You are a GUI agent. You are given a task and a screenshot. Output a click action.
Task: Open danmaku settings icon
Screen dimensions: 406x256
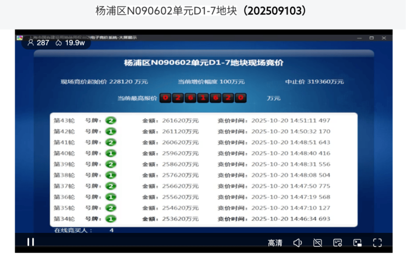(337, 243)
